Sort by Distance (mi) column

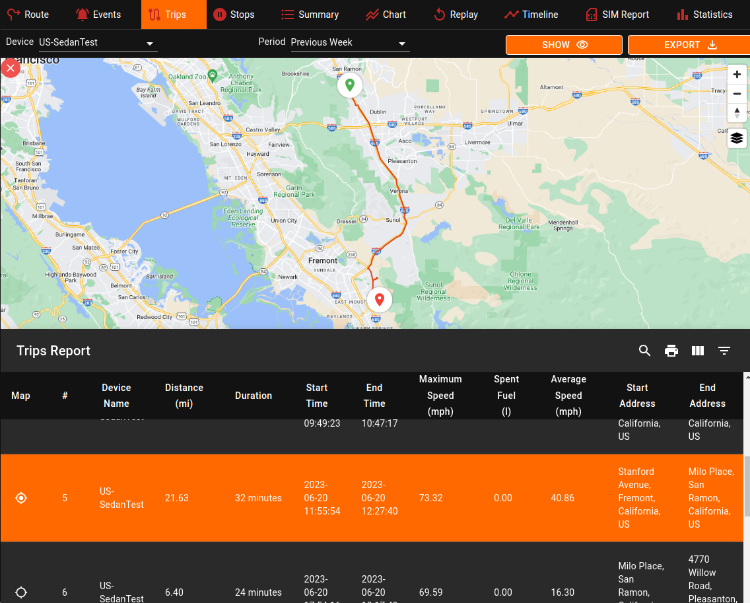(184, 396)
